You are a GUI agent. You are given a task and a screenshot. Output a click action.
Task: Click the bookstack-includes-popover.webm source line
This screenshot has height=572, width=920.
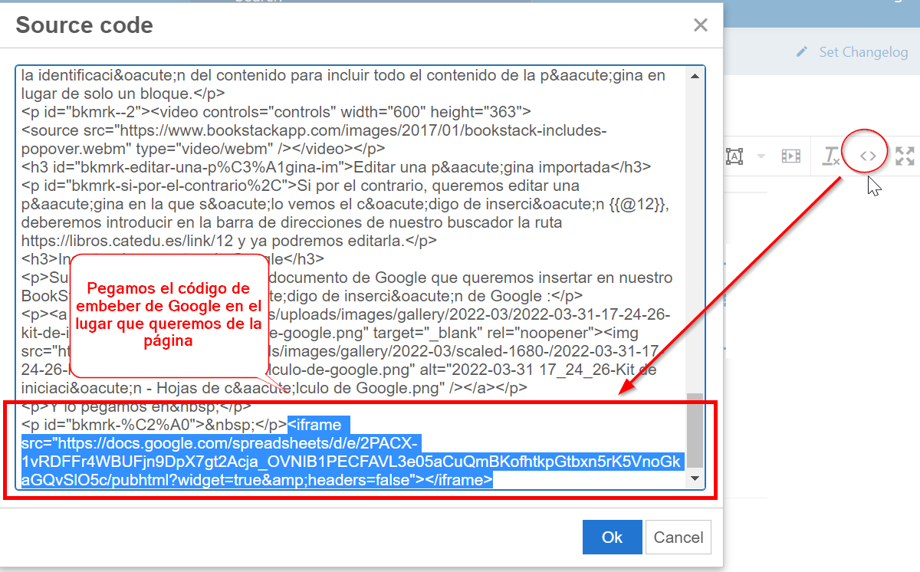(x=314, y=140)
